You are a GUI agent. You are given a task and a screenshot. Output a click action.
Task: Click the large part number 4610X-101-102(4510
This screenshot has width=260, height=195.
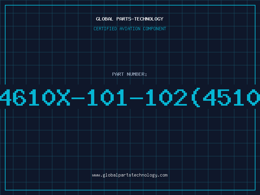[x=130, y=97]
